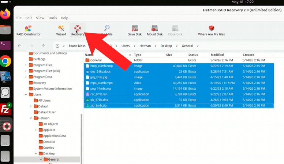Jump to Desktop in breadcrumb path

(166, 46)
